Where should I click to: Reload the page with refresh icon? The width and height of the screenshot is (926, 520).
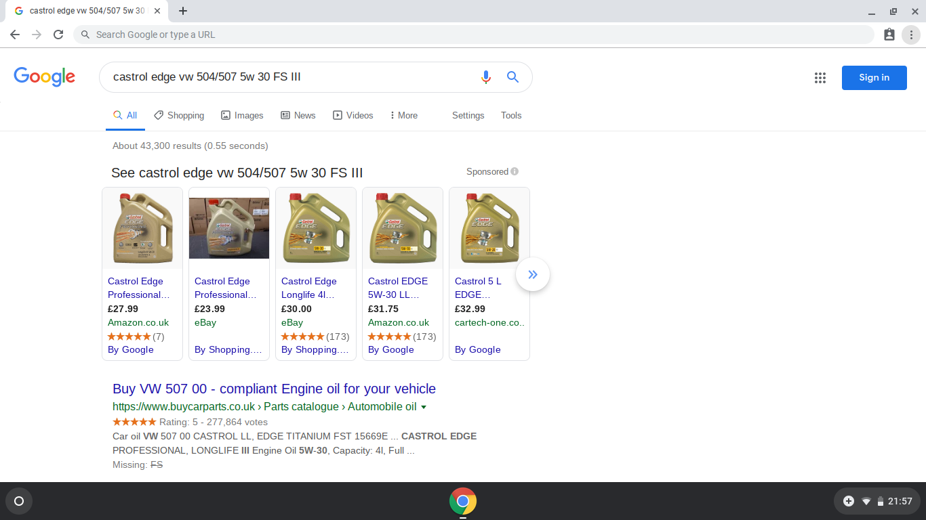[58, 35]
